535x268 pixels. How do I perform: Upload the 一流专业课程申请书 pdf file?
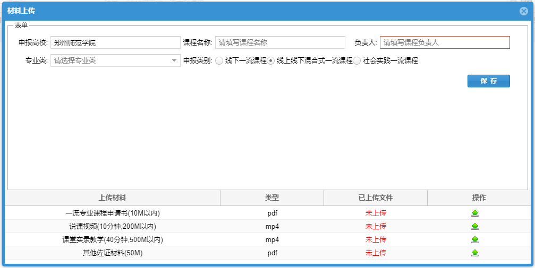coord(474,213)
